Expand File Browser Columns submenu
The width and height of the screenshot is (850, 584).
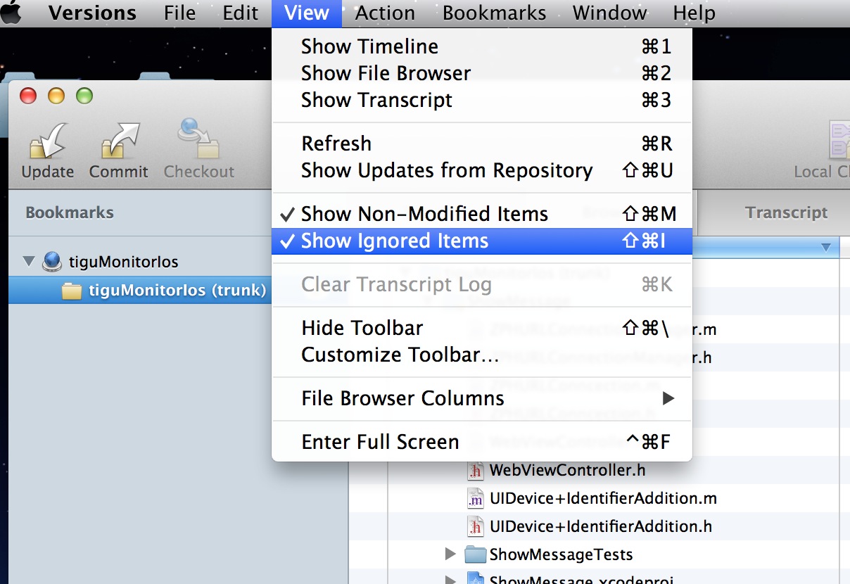[482, 398]
